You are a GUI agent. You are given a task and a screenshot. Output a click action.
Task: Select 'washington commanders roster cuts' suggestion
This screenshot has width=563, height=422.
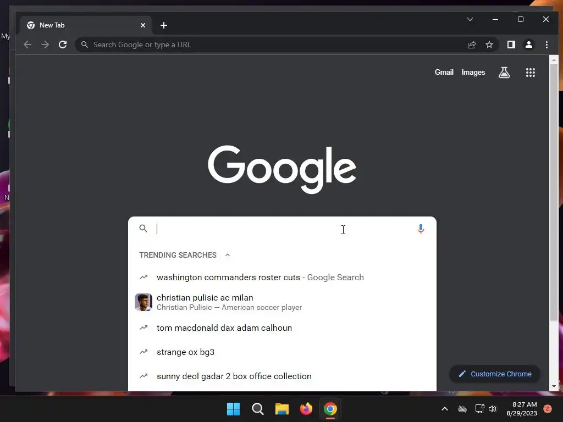pos(282,277)
